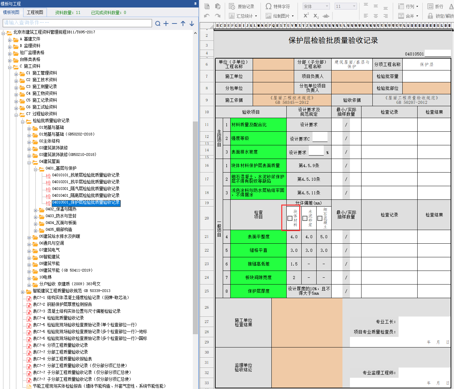Apply subscript formatting

pos(316,16)
